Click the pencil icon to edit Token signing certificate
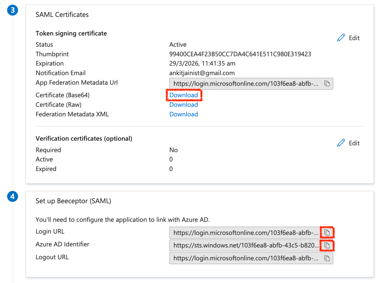Image resolution: width=383 pixels, height=283 pixels. (341, 37)
